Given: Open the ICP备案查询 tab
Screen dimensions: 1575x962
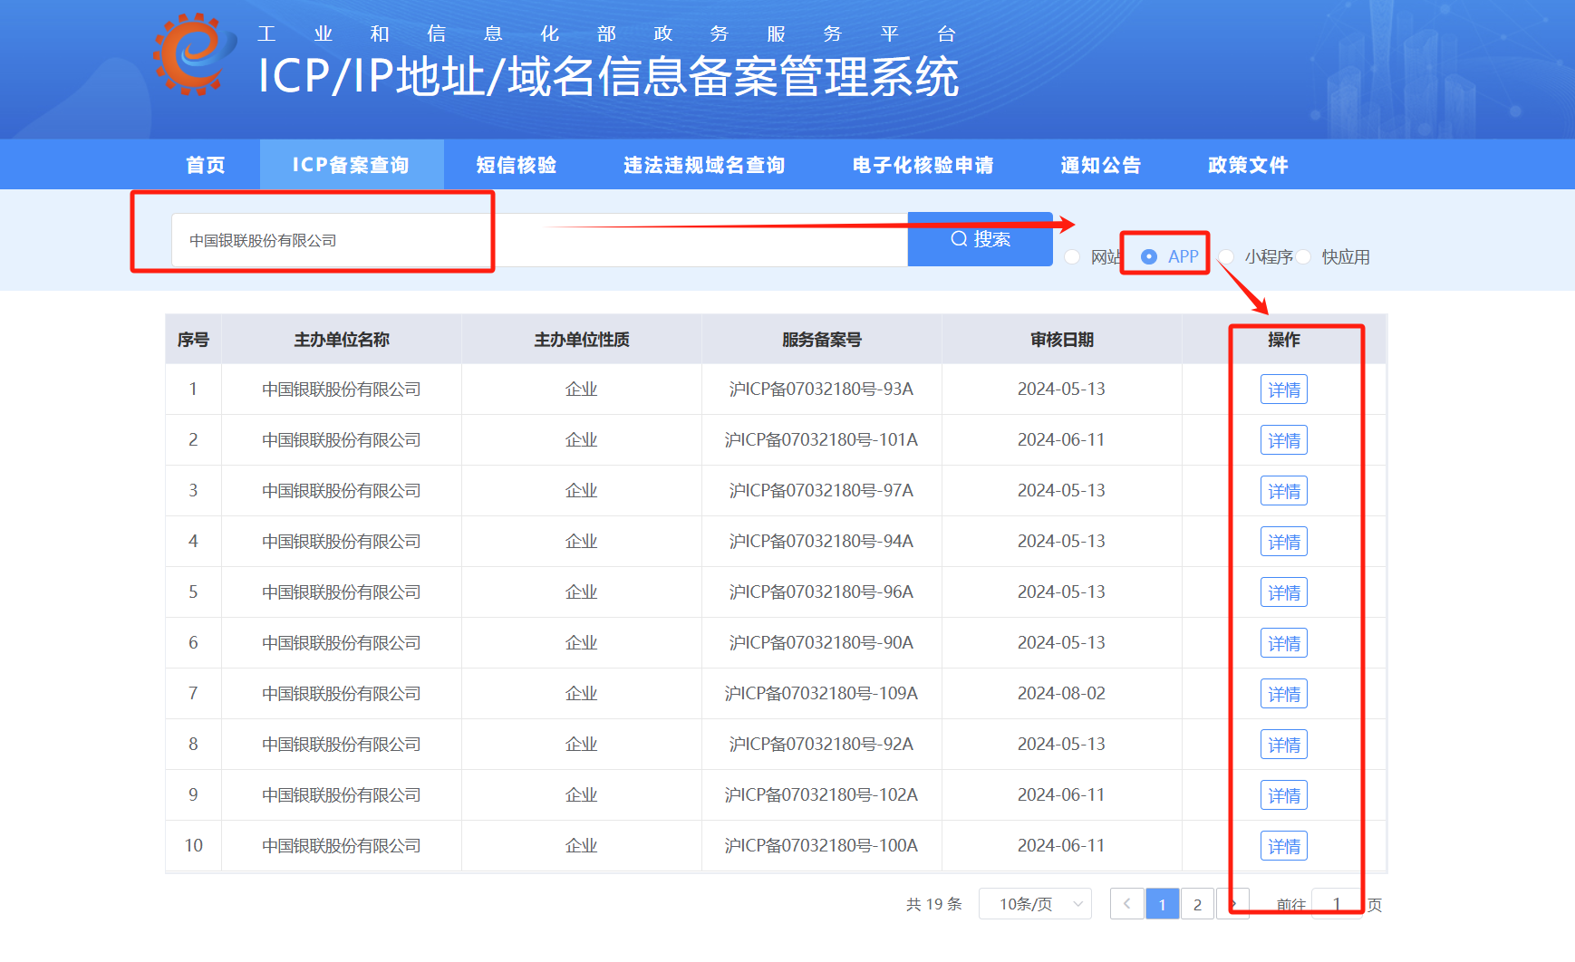Looking at the screenshot, I should pos(351,165).
